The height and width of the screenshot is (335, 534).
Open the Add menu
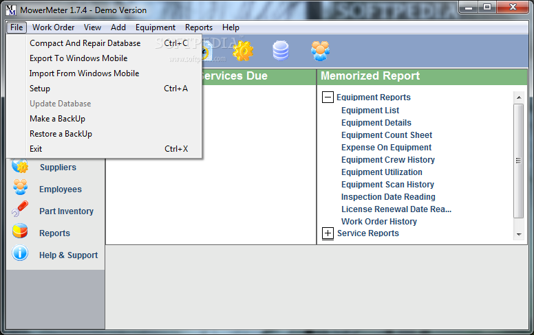118,27
